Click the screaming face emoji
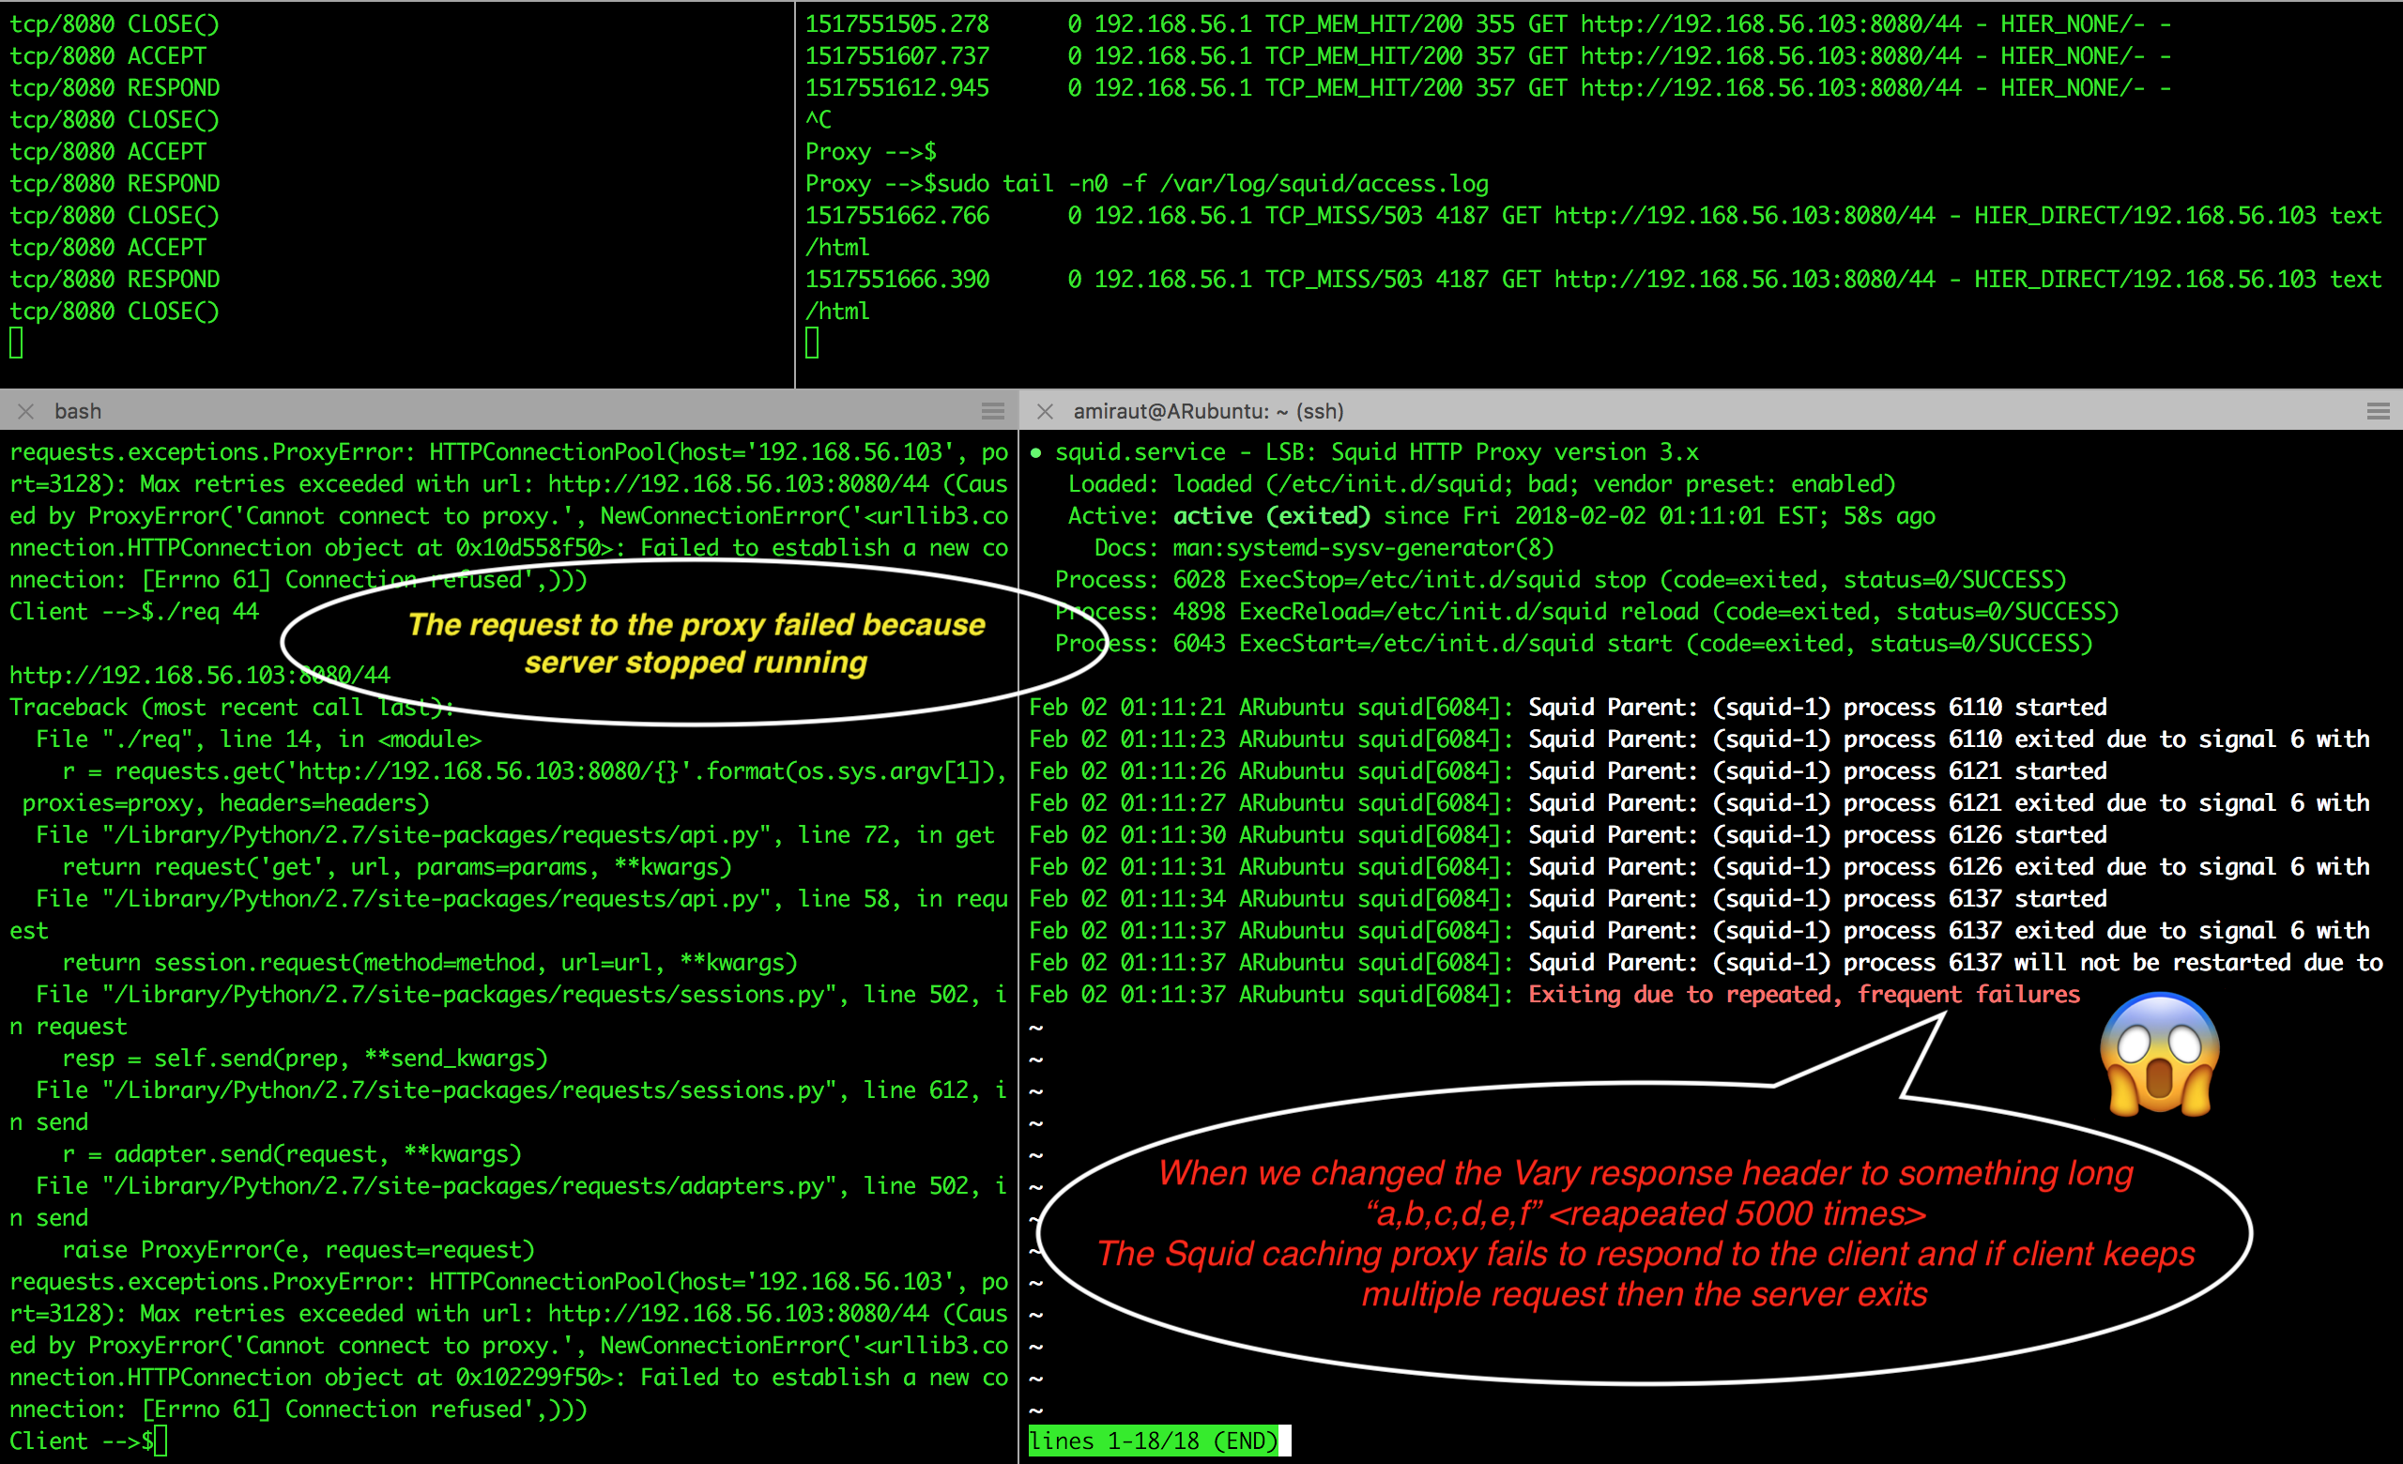2403x1464 pixels. tap(2159, 1055)
